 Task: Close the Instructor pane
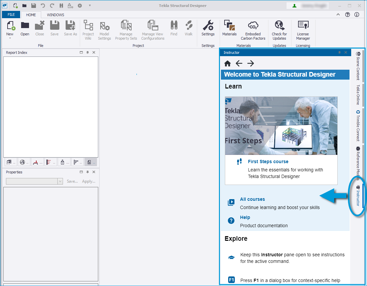(346, 53)
